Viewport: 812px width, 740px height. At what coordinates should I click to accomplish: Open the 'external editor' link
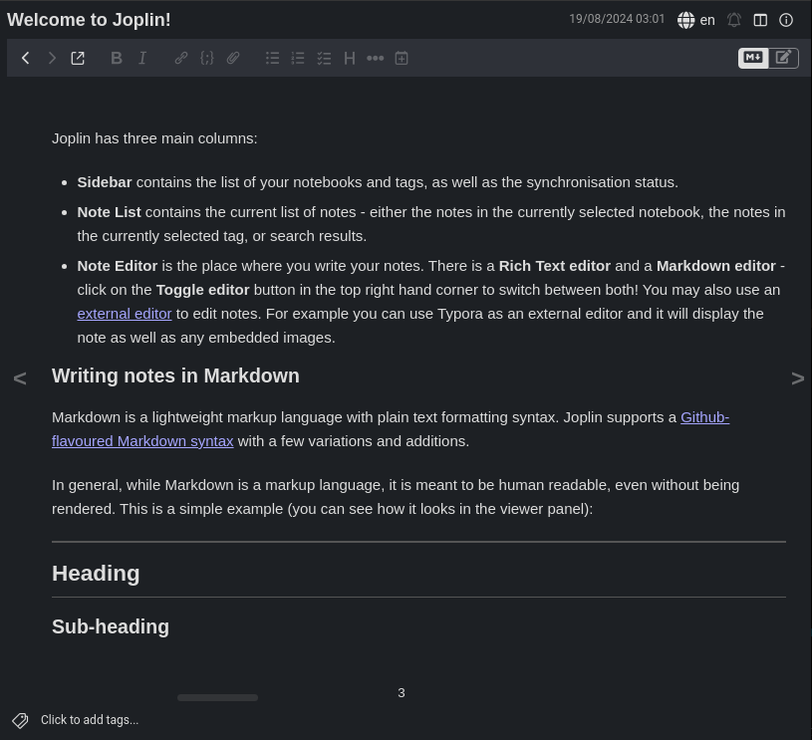[x=125, y=314]
